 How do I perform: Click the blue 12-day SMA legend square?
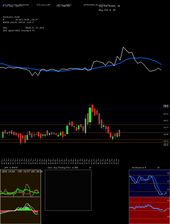[3, 5]
